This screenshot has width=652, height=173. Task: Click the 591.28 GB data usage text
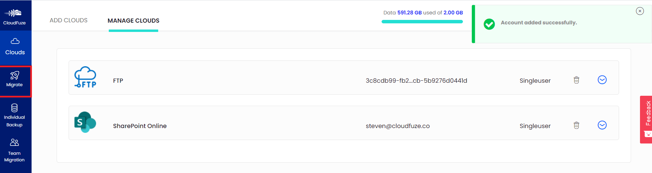coord(409,13)
